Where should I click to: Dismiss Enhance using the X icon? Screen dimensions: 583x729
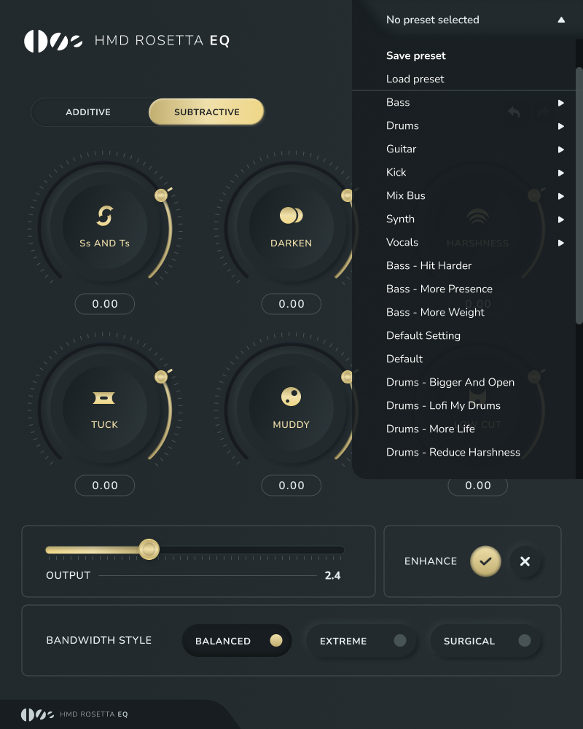coord(525,561)
